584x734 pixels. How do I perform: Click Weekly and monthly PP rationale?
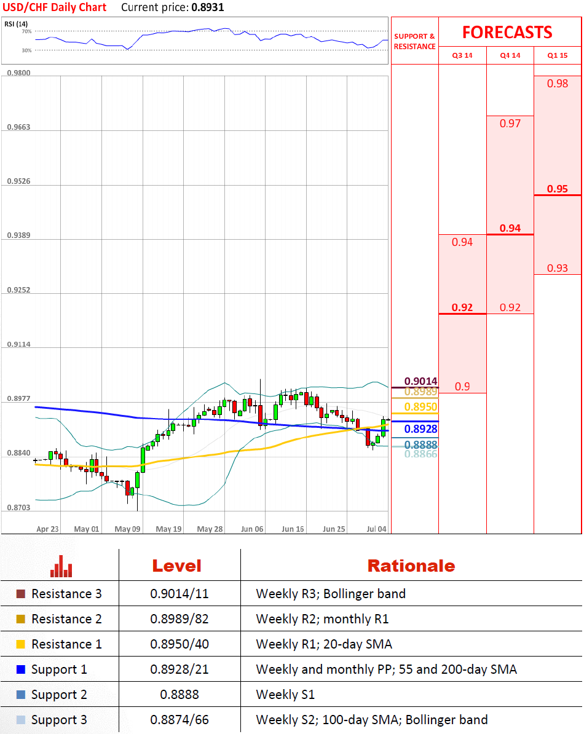tap(387, 669)
